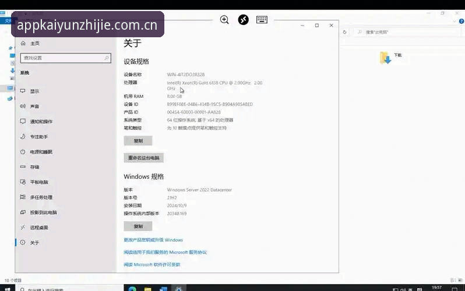Click the remote desktop connection icon at top
The width and height of the screenshot is (465, 291).
point(243,20)
